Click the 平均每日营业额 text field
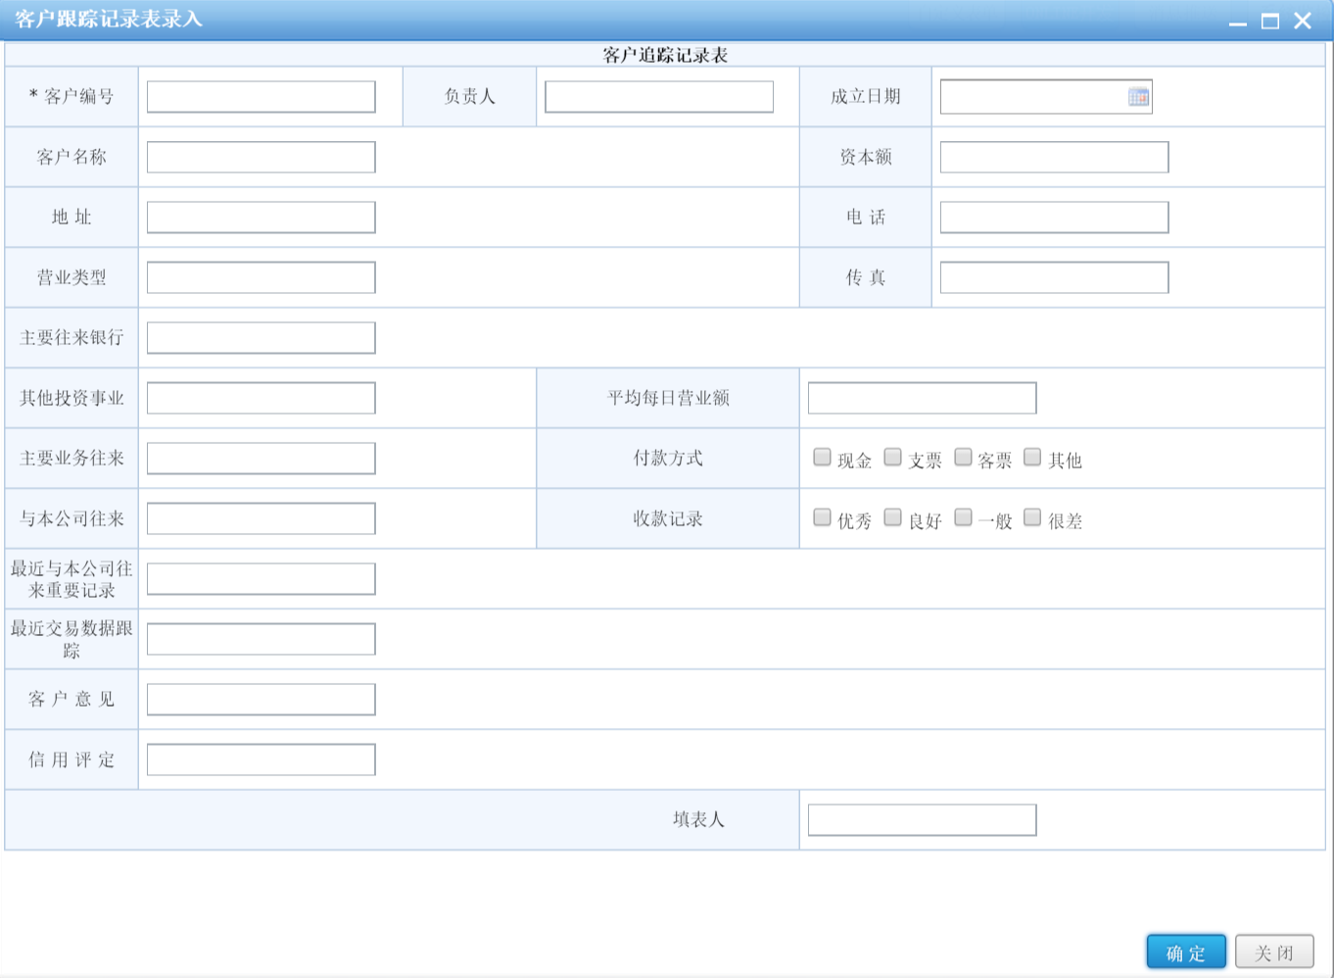1334x978 pixels. click(922, 398)
